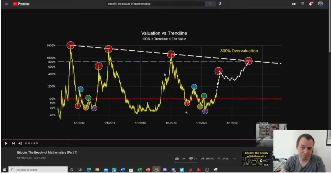This screenshot has height=173, width=331.
Task: Click the video play button
Action: (6, 143)
